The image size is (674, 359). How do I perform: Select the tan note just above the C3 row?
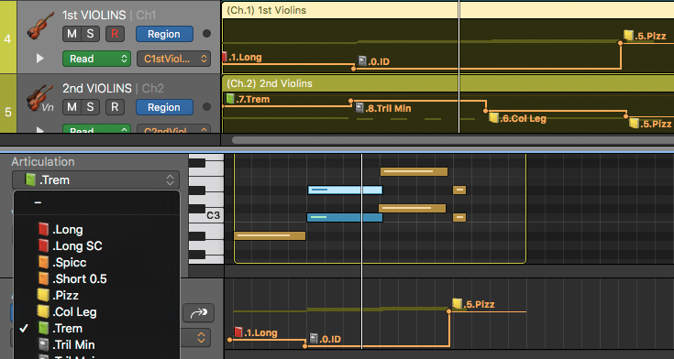[413, 208]
